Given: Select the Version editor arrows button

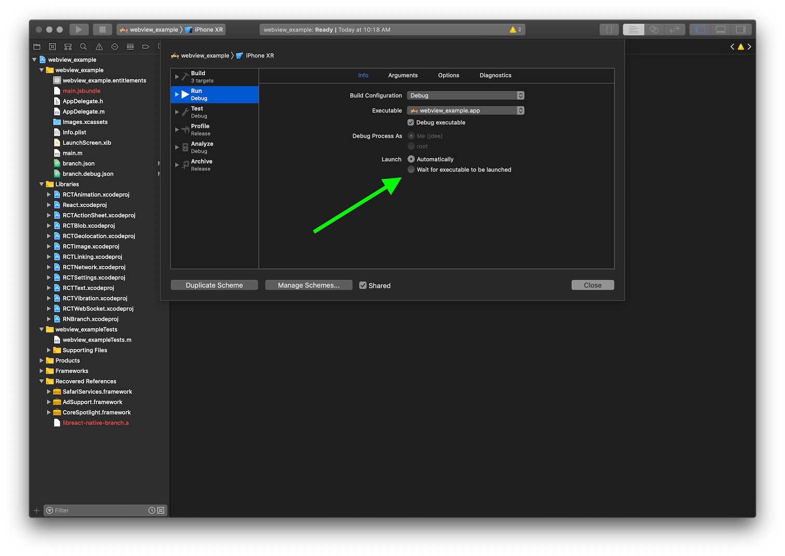Looking at the screenshot, I should coord(674,30).
